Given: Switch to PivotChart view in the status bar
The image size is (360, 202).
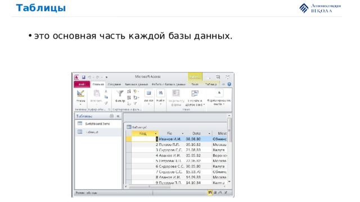Looking at the screenshot, I should point(220,193).
